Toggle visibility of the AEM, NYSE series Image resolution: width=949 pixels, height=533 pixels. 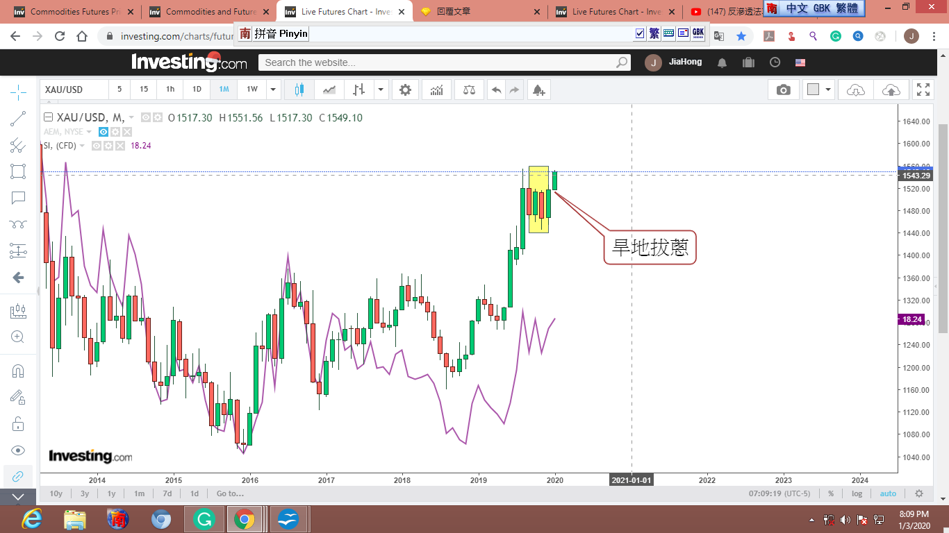(104, 132)
